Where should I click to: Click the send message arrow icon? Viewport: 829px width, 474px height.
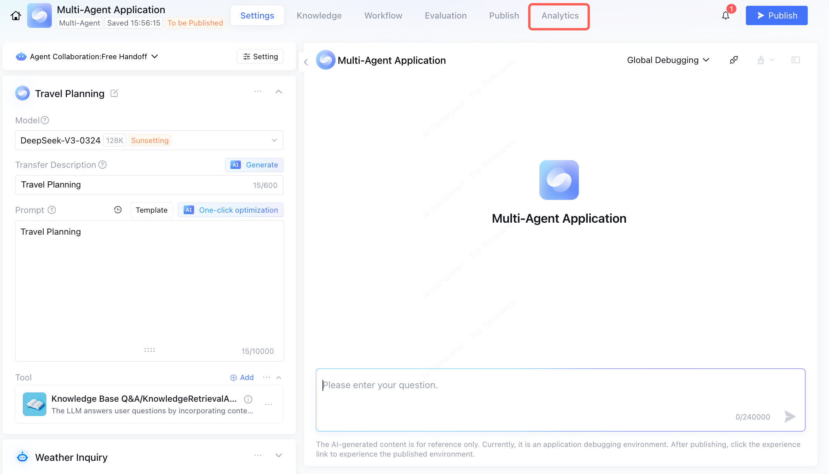point(790,416)
